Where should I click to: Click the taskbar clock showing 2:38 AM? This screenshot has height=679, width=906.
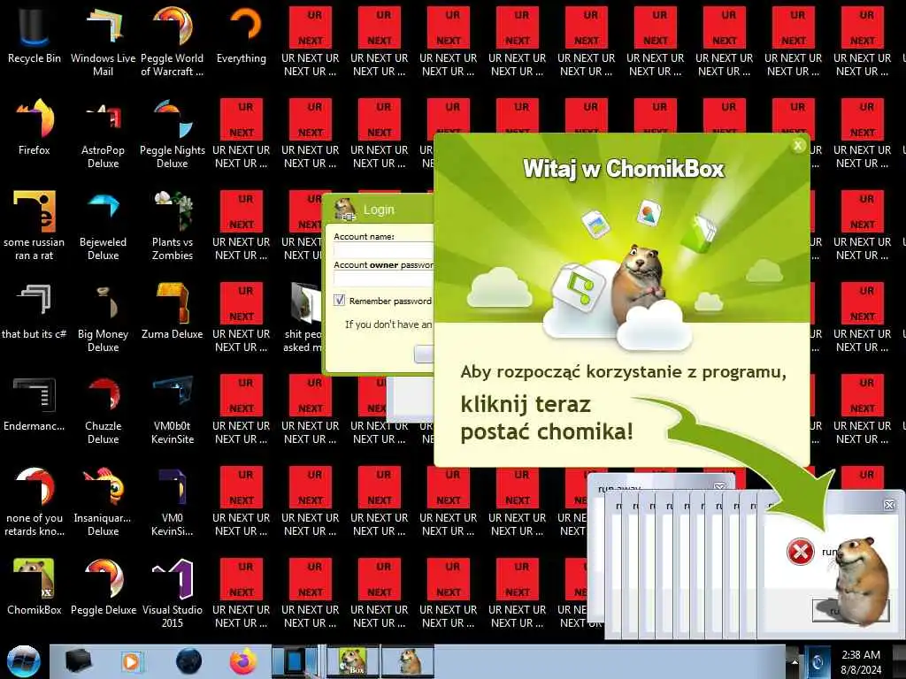[x=861, y=662]
